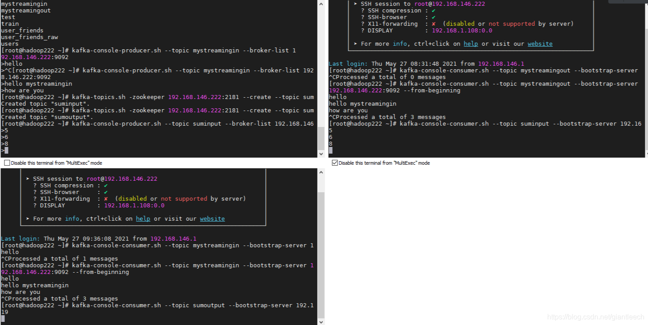648x325 pixels.
Task: Click the down arrow of producer terminal scrollbar
Action: point(321,154)
